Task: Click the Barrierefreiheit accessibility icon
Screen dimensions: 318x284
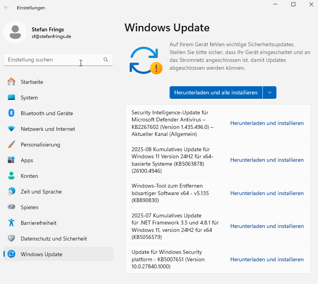Action: 11,222
